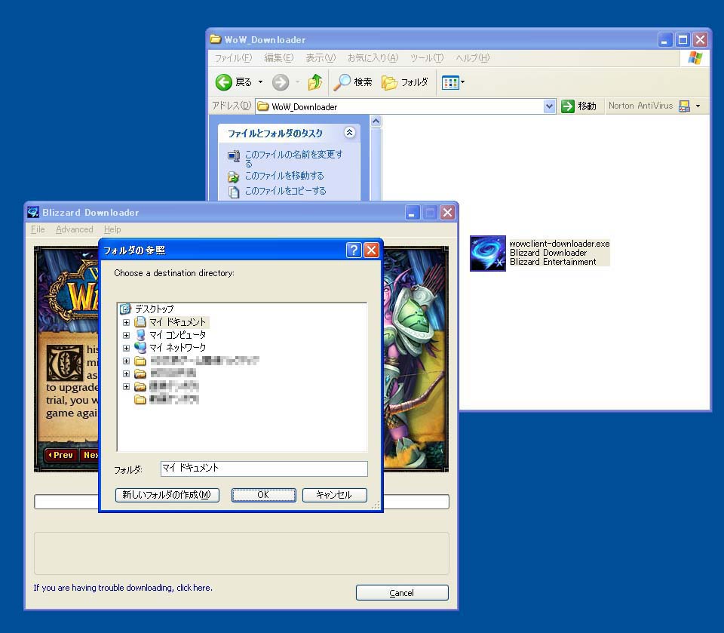
Task: Expand the マイ ネットワーク tree node
Action: pos(126,348)
